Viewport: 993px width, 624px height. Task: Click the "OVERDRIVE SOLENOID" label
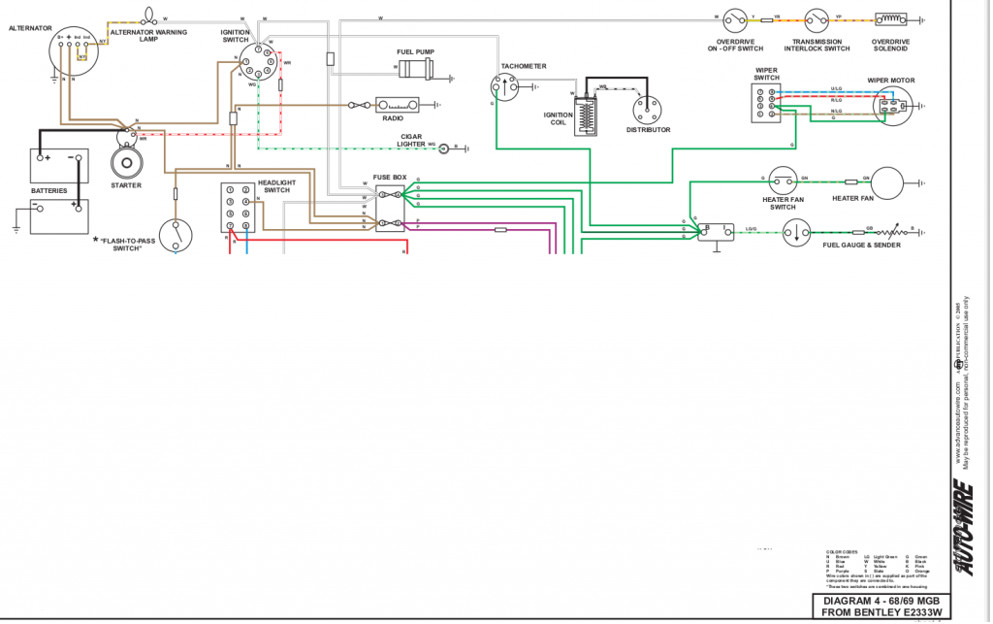tap(890, 45)
